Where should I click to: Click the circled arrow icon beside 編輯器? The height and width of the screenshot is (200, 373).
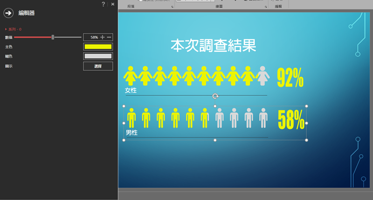click(8, 13)
